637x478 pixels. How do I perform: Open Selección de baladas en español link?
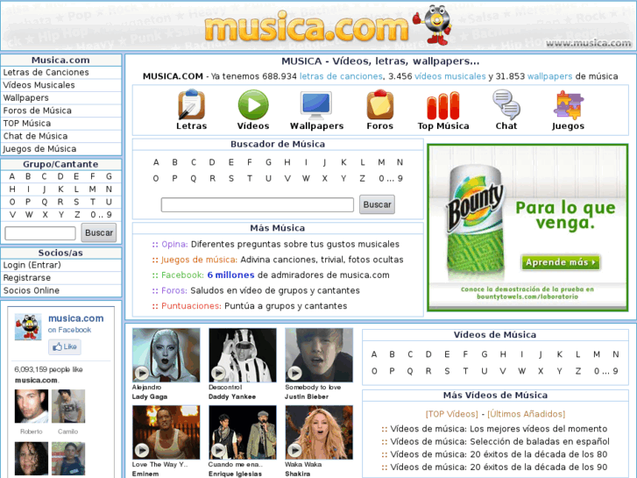[540, 442]
